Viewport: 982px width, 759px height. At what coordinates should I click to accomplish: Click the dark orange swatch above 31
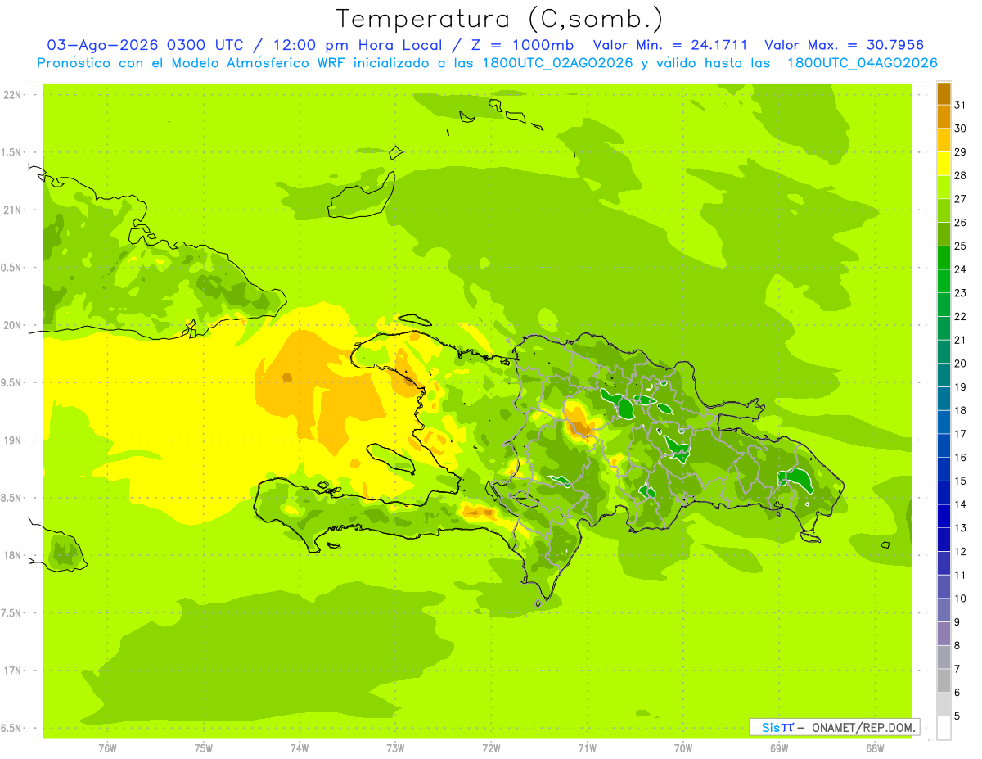click(x=944, y=93)
